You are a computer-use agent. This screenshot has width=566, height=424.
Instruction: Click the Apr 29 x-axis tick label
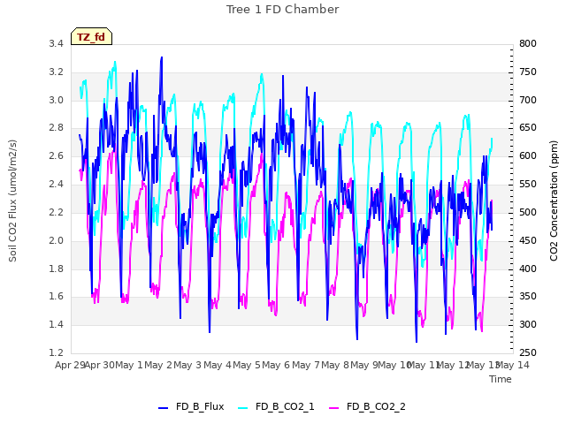pyautogui.click(x=70, y=365)
